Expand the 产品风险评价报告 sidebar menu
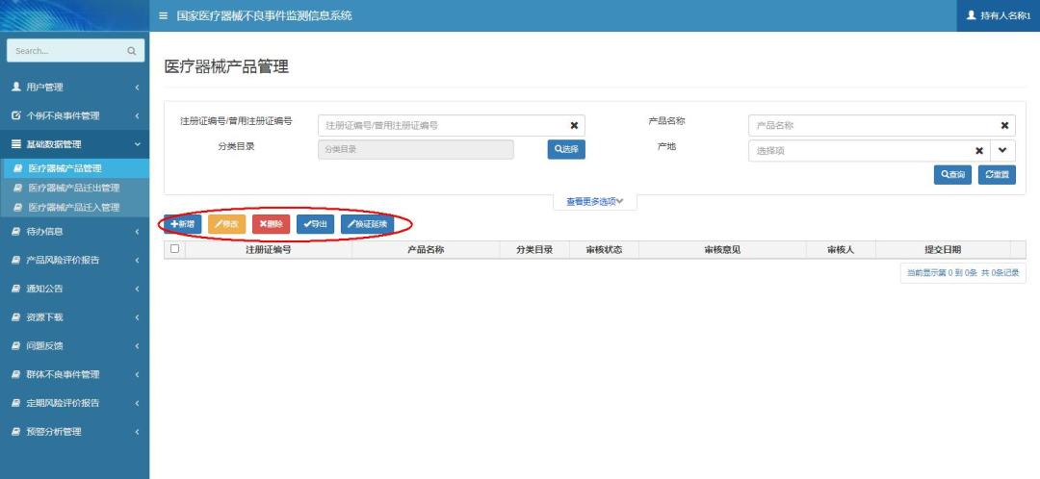Image resolution: width=1040 pixels, height=479 pixels. 75,261
